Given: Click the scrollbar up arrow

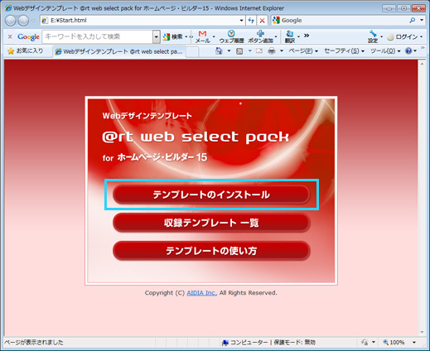Looking at the screenshot, I should click(x=422, y=64).
